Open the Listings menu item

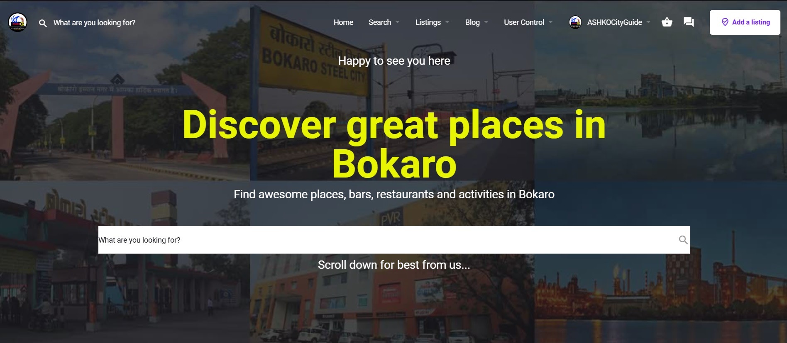tap(428, 22)
